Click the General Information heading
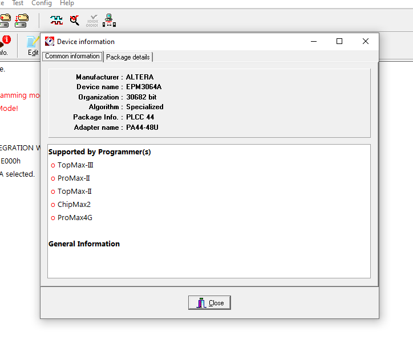The image size is (413, 347). [x=84, y=244]
